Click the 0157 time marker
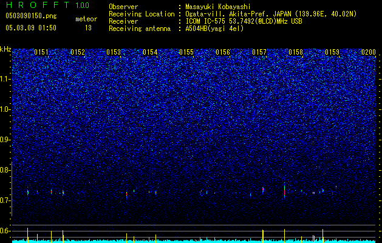 [x=259, y=52]
